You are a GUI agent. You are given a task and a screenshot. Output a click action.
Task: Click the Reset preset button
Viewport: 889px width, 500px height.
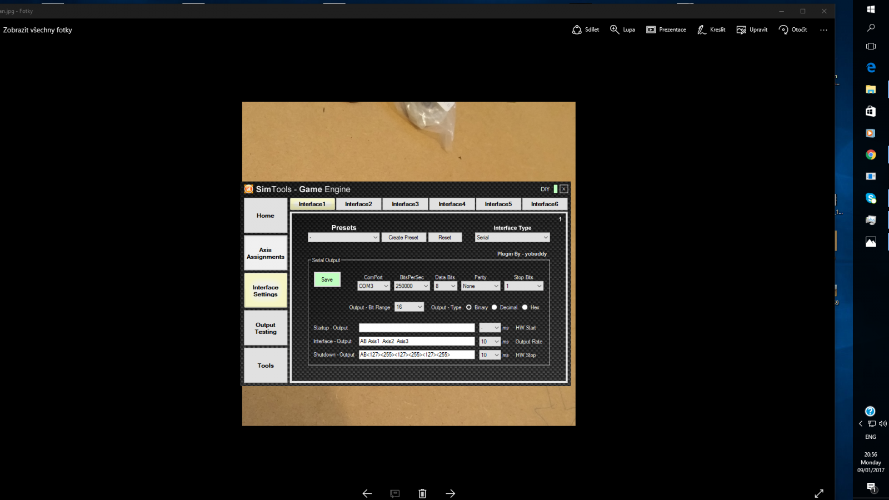444,237
